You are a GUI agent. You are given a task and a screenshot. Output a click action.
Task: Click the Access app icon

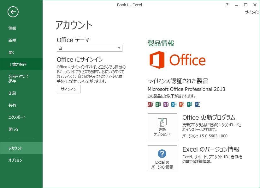pos(150,104)
